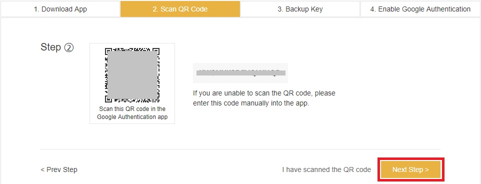The width and height of the screenshot is (481, 184).
Task: Click the 'I have scanned the QR code' text
Action: pos(326,169)
